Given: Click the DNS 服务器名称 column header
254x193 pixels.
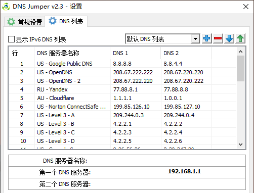Looking at the screenshot, I should click(x=72, y=53).
